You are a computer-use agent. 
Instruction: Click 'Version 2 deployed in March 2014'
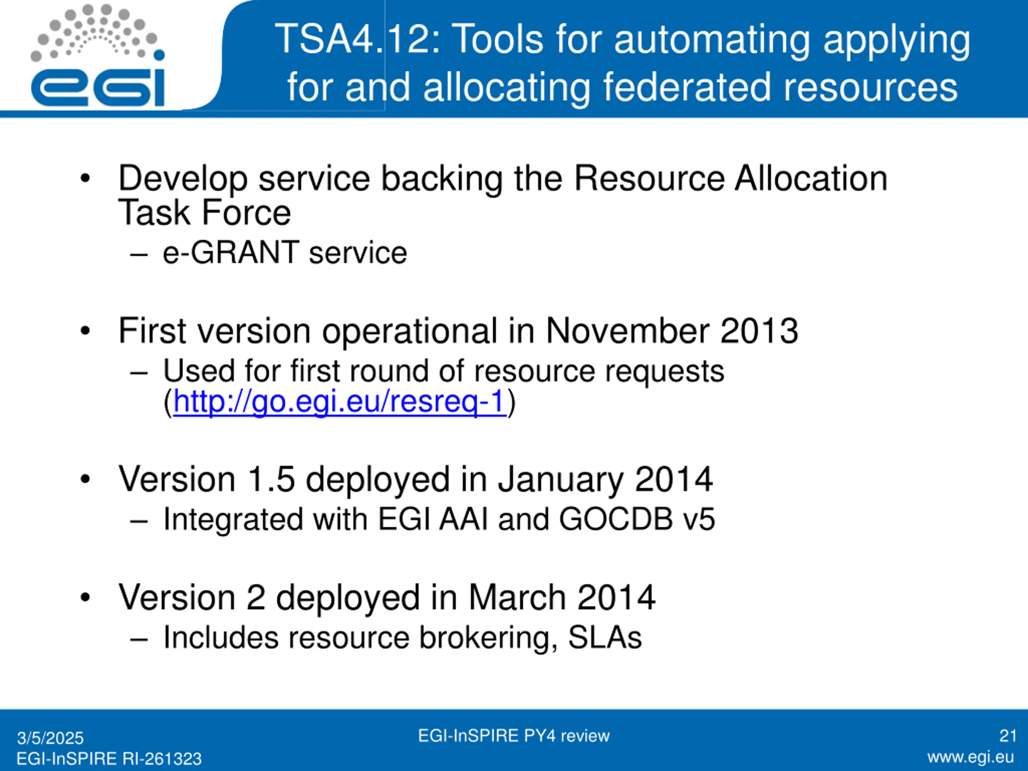click(387, 598)
